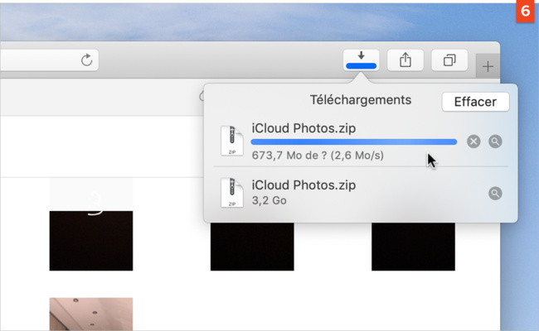This screenshot has width=539, height=331.
Task: Open a new tab with plus button
Action: (x=488, y=66)
